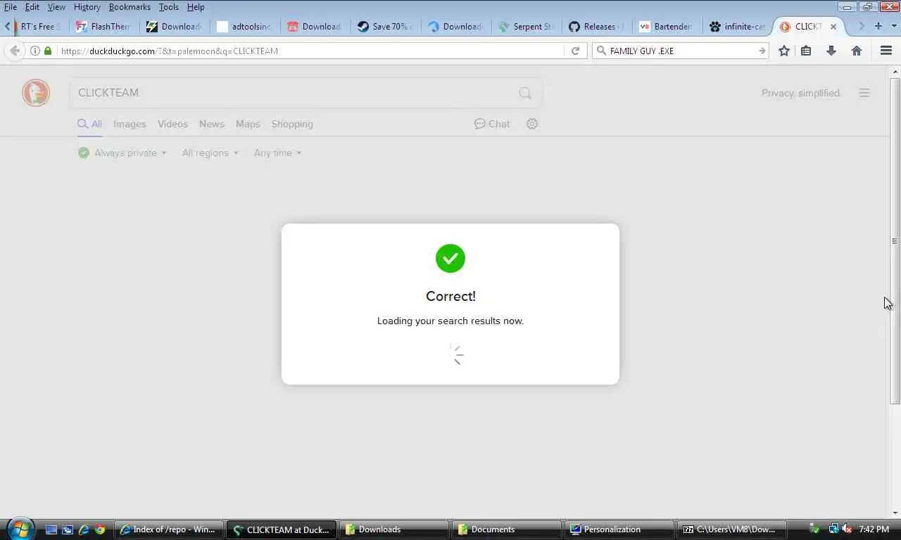Screen dimensions: 901x540
Task: Click the green padlock security icon
Action: tap(48, 51)
